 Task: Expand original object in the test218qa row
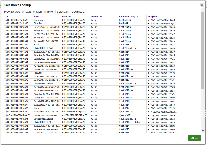(149, 41)
